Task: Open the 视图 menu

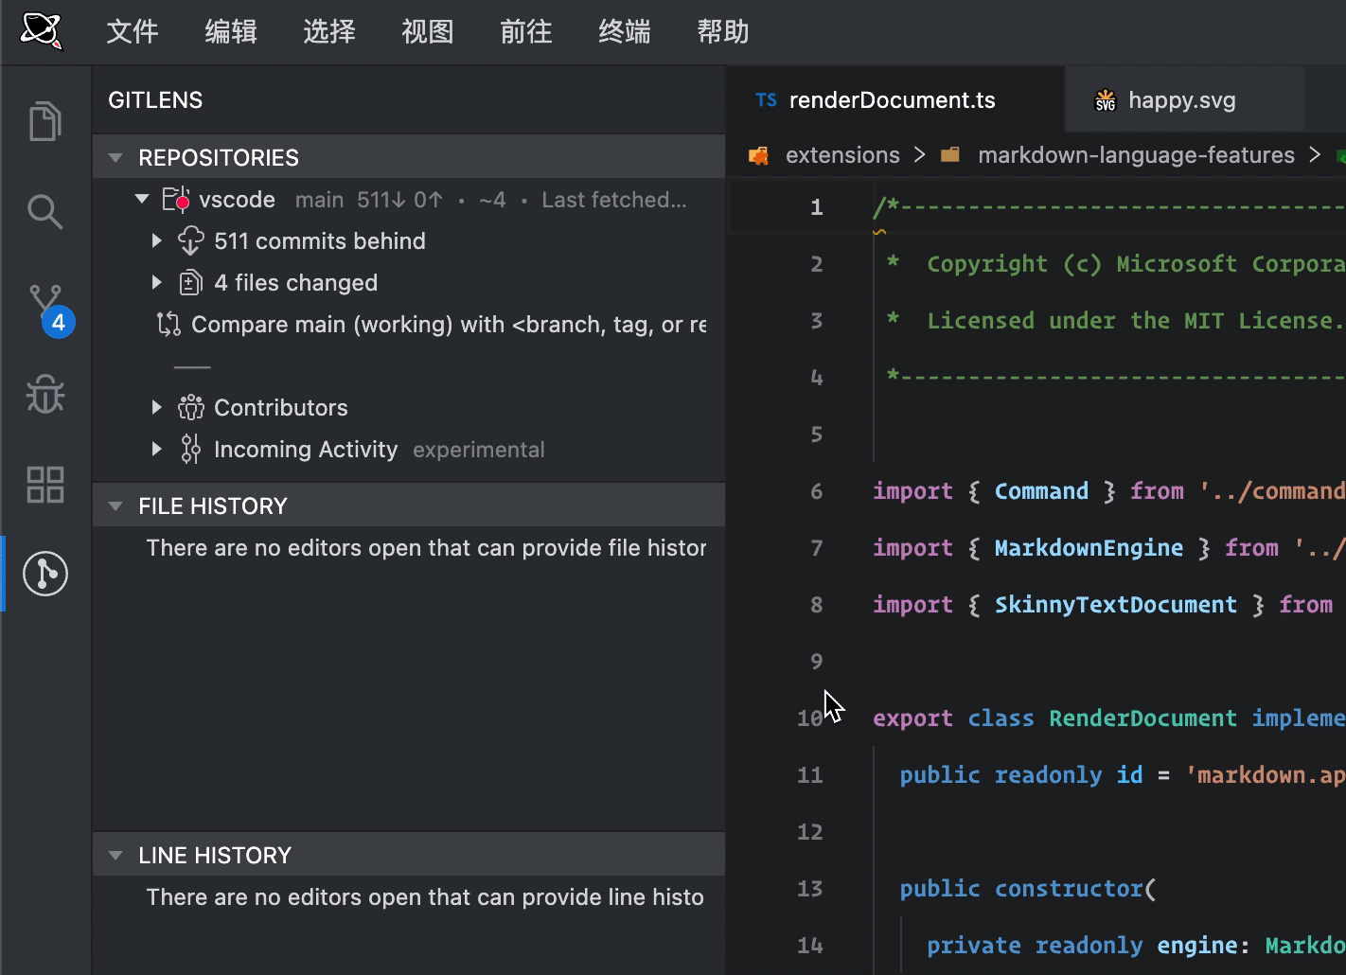Action: pyautogui.click(x=428, y=32)
